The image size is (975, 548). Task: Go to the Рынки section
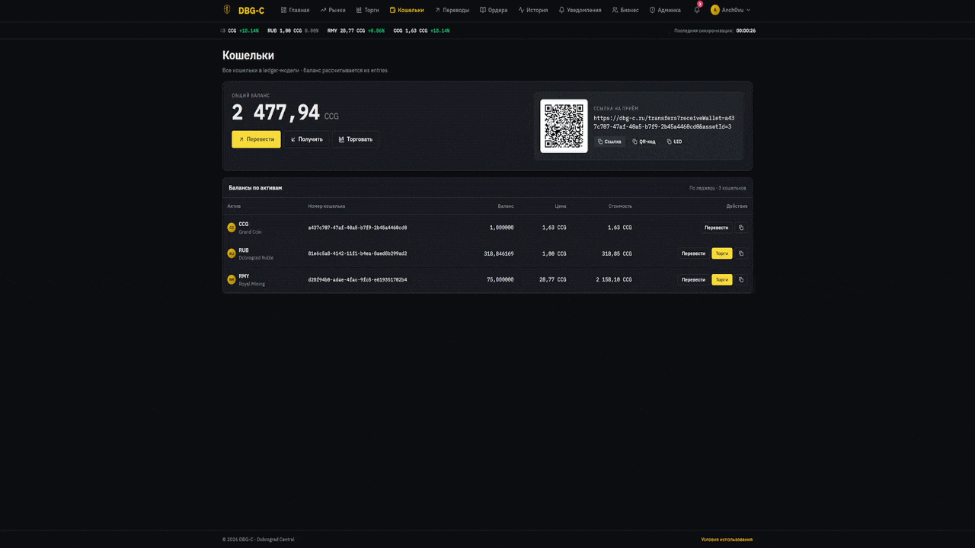point(333,10)
